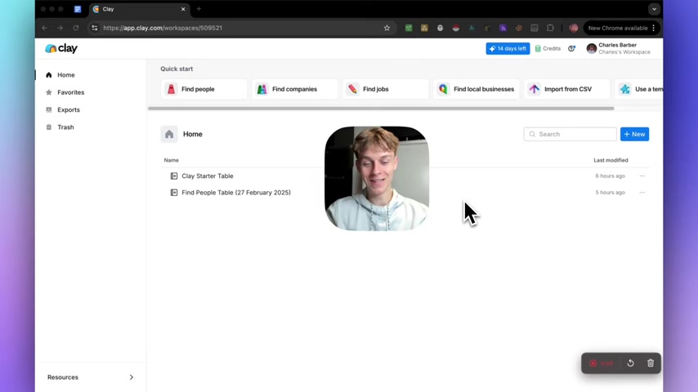This screenshot has width=698, height=392.
Task: Click the address bar URL
Action: coord(163,28)
